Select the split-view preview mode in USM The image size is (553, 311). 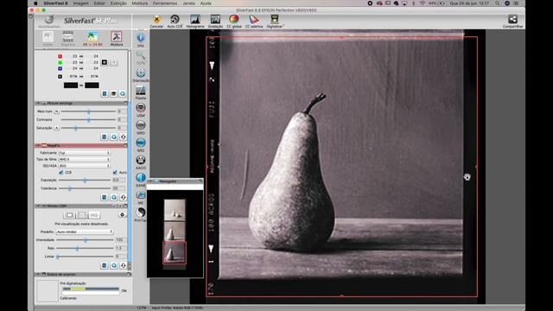tap(81, 215)
